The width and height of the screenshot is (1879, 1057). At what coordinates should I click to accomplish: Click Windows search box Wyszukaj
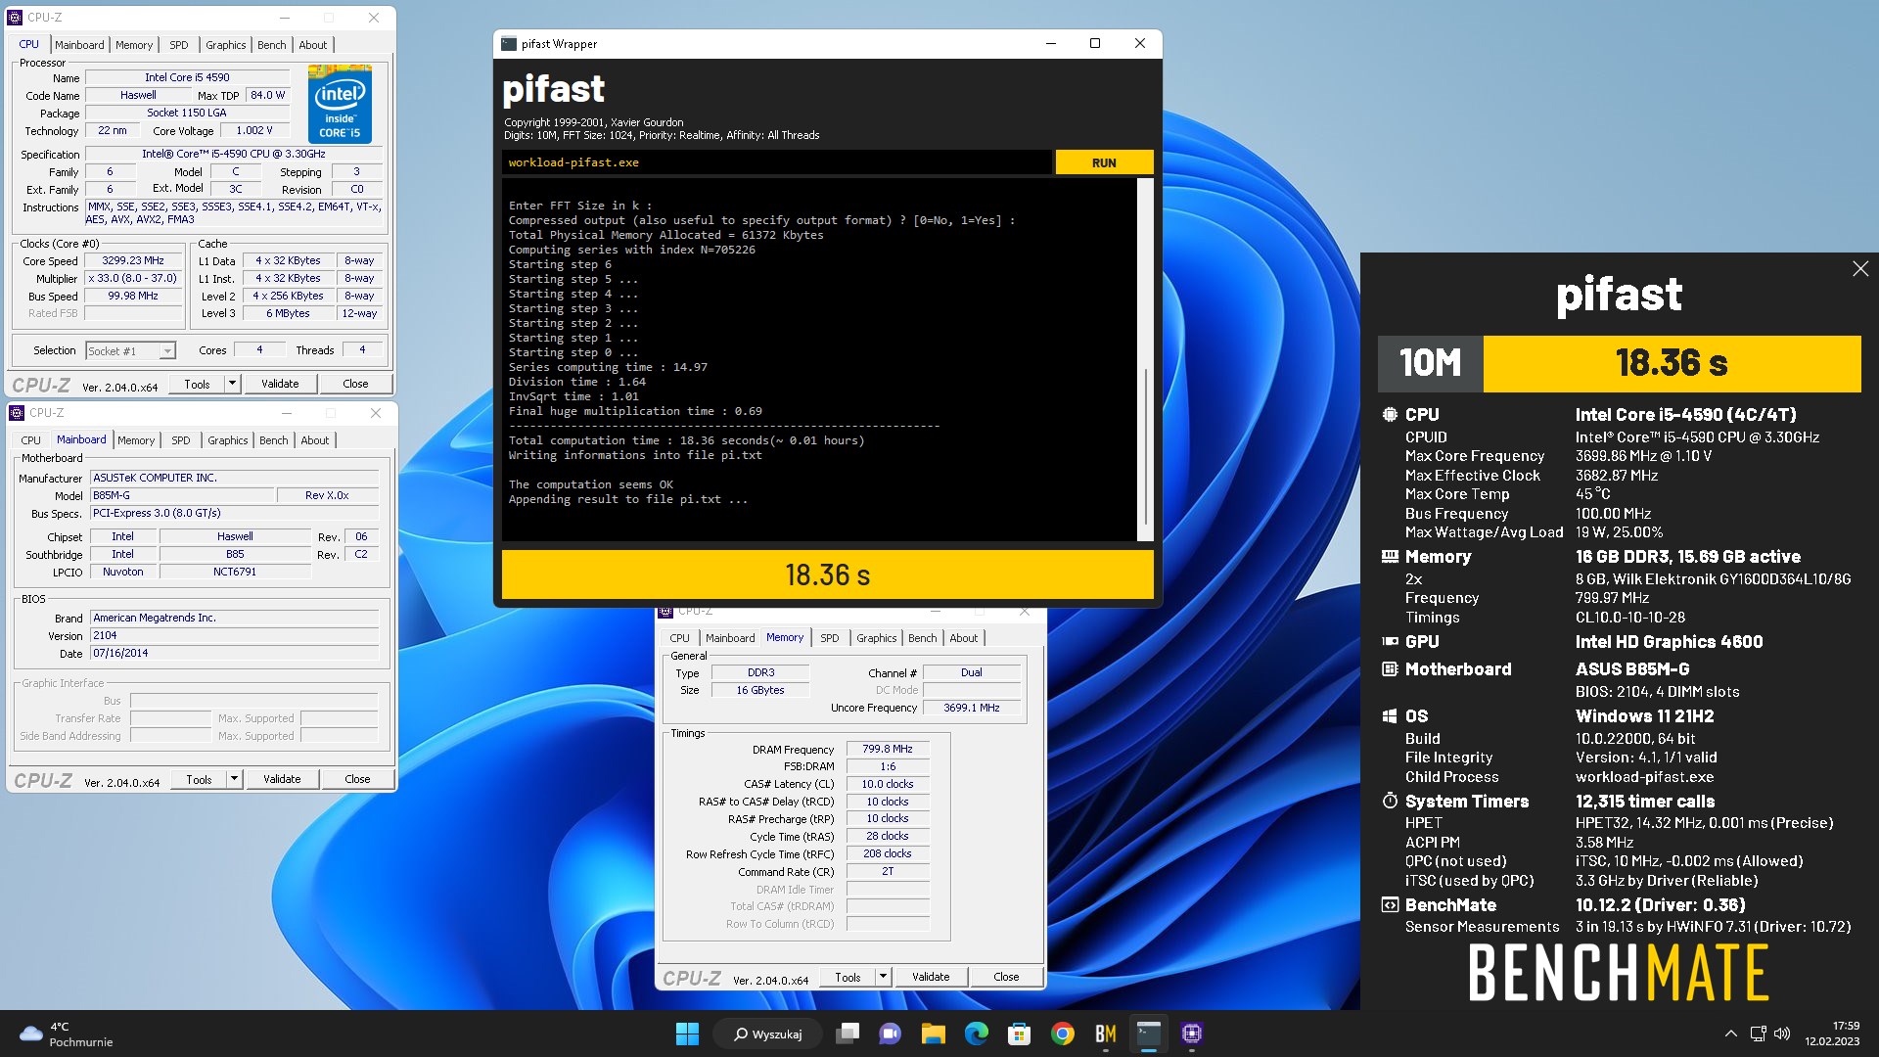[x=769, y=1034]
